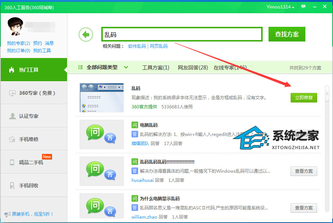Screen dimensions: 333x223
Task: Open the 消息 link
Action: [x=49, y=43]
